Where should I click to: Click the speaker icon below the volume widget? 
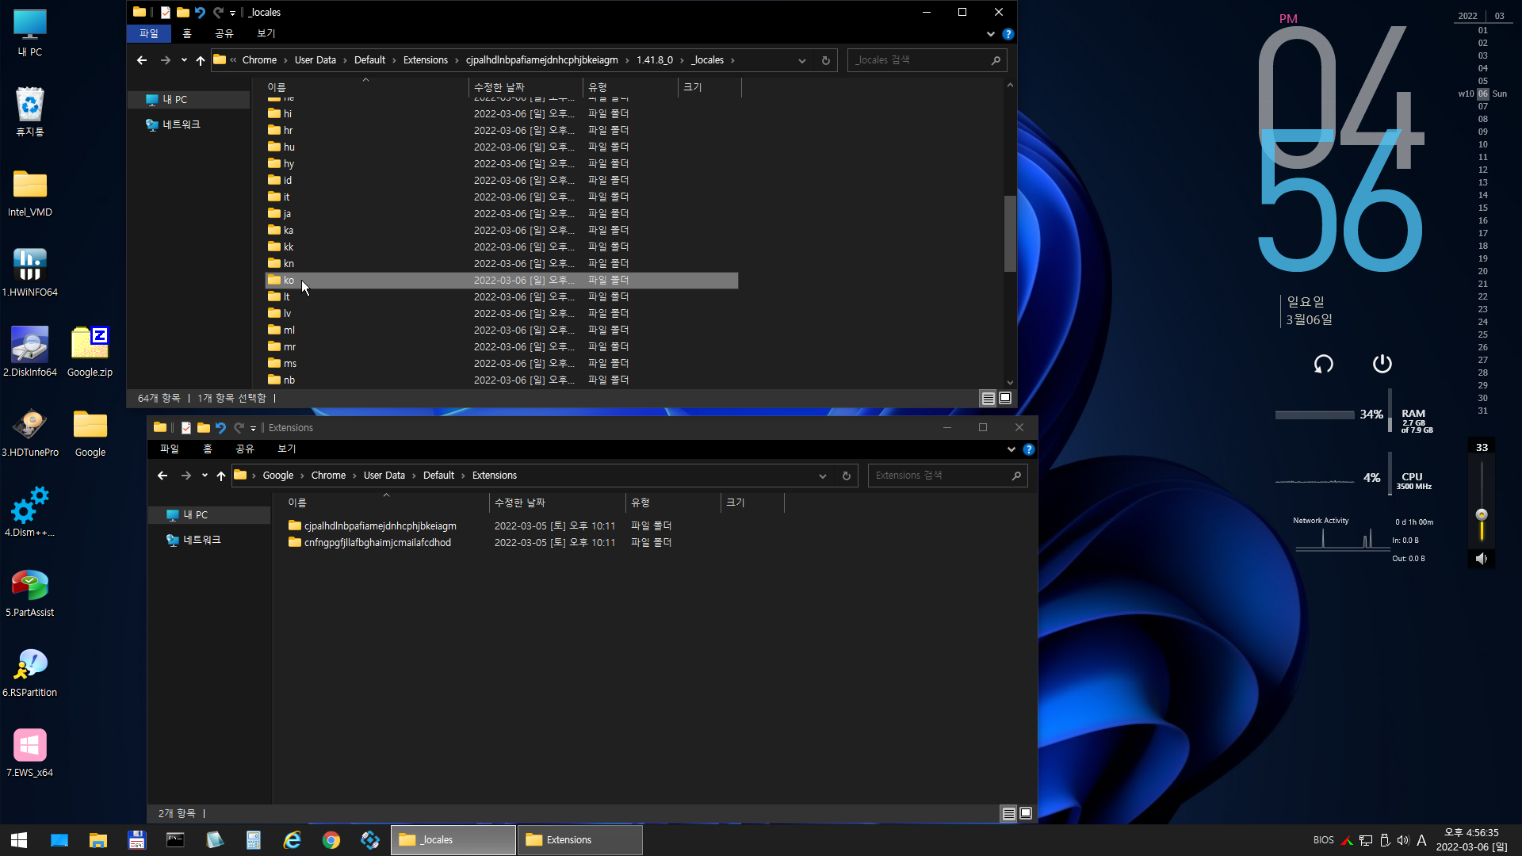tap(1481, 559)
